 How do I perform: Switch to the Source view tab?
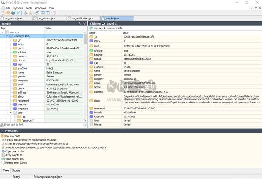16,170
